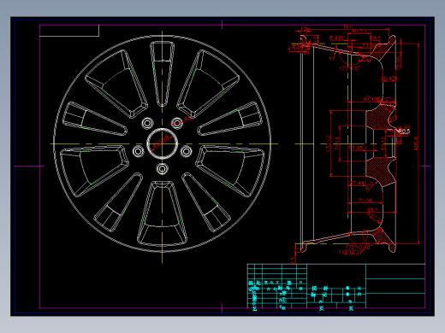445x333 pixels.
Task: Select lug bolt hole with red diameter leader
Action: [177, 123]
